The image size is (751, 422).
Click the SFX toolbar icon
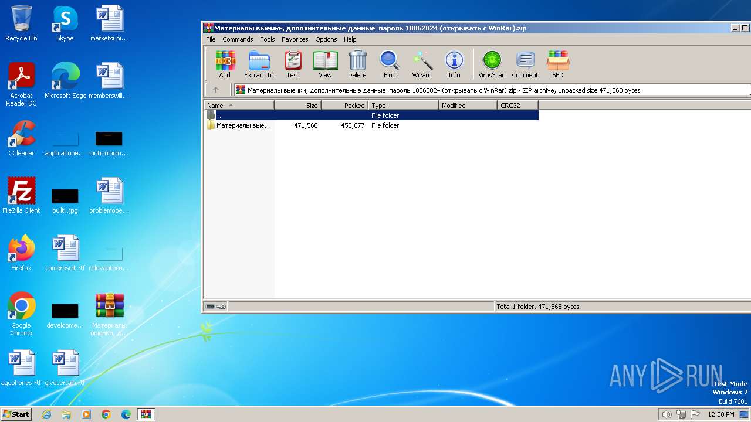557,64
